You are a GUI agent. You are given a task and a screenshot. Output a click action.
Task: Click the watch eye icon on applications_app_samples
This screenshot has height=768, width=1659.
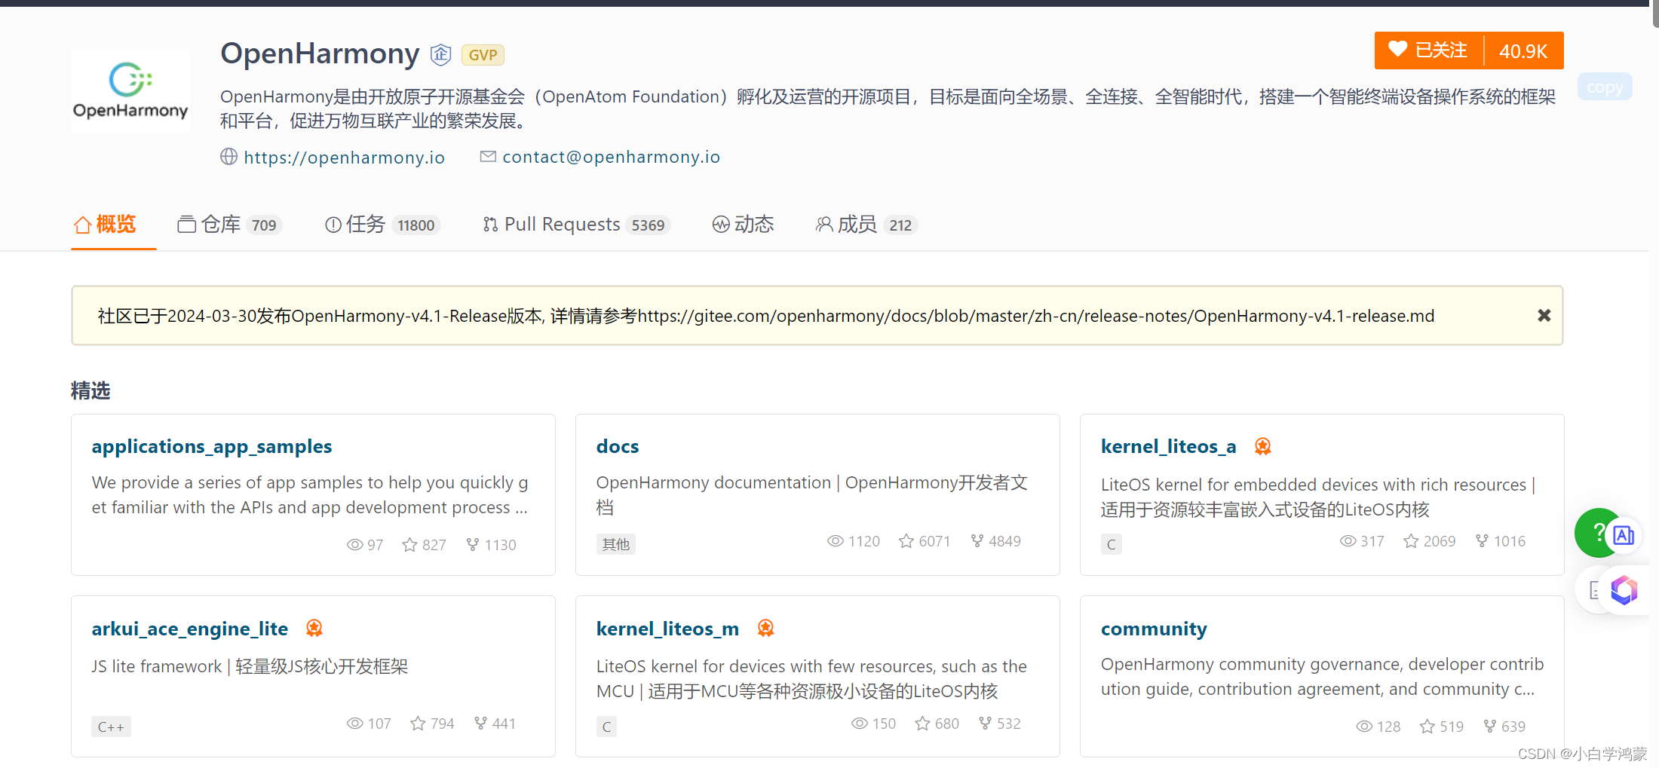tap(354, 545)
